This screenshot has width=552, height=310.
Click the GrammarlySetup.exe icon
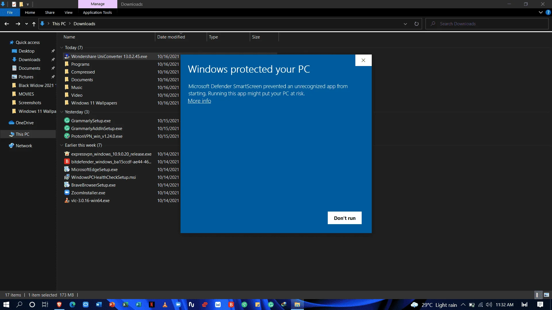click(x=67, y=121)
